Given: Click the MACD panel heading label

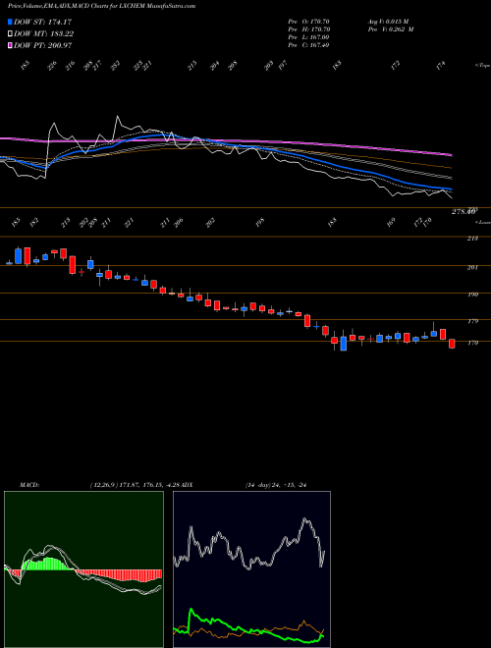Looking at the screenshot, I should click(x=28, y=485).
